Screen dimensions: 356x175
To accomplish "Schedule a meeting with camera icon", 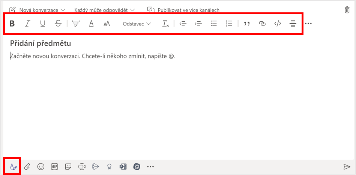I will coord(82,167).
